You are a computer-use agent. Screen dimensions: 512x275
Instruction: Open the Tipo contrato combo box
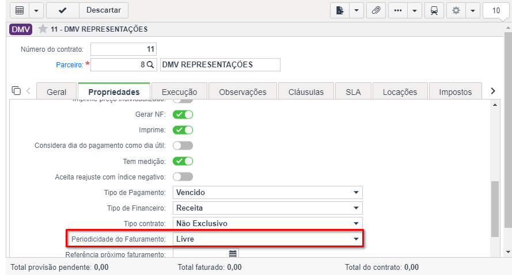click(267, 223)
